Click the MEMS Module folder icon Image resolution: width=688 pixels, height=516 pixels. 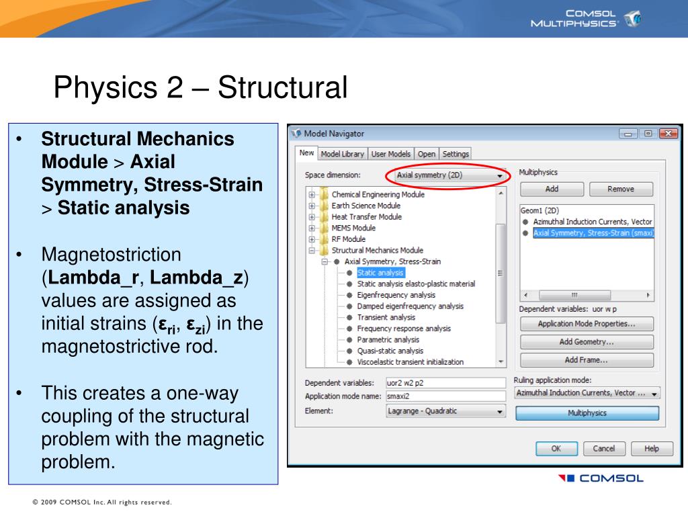coord(324,228)
